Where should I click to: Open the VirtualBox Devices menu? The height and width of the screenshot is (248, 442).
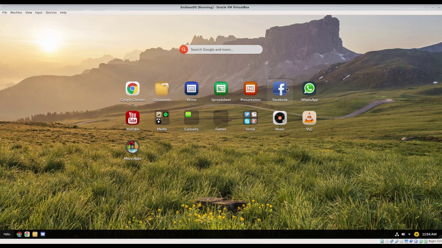[x=51, y=12]
